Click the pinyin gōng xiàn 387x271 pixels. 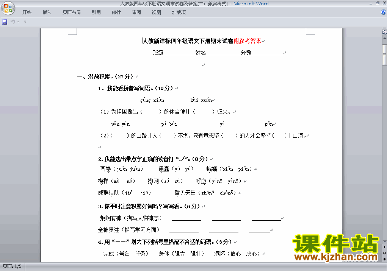tap(152, 100)
